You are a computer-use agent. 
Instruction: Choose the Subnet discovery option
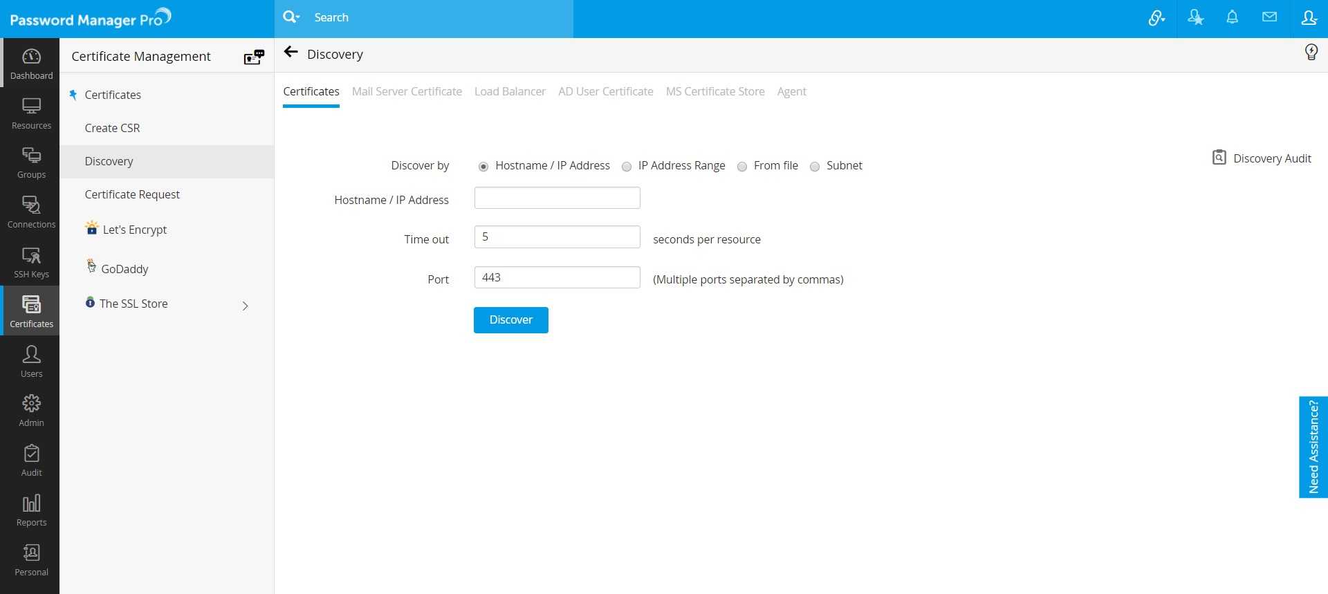pyautogui.click(x=815, y=167)
